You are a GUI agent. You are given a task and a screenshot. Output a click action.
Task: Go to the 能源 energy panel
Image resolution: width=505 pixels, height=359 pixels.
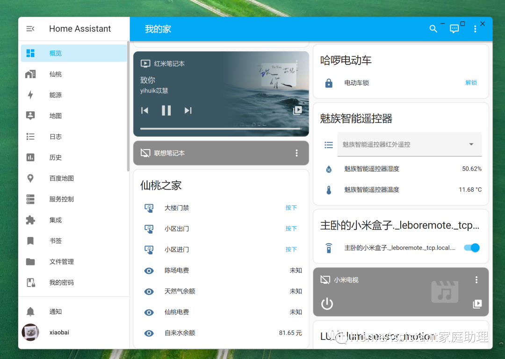pos(74,95)
